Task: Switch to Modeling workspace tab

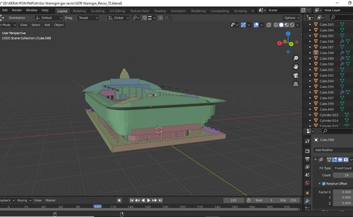Action: [x=79, y=11]
